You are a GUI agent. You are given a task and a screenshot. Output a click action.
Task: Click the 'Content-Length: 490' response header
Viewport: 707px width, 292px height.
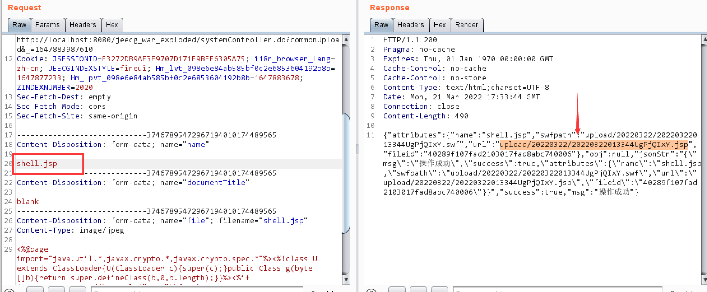coord(426,116)
